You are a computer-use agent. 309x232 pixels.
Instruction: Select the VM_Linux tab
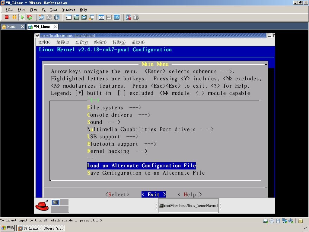(x=42, y=27)
